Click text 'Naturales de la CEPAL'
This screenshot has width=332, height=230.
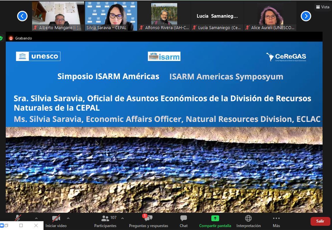[57, 108]
